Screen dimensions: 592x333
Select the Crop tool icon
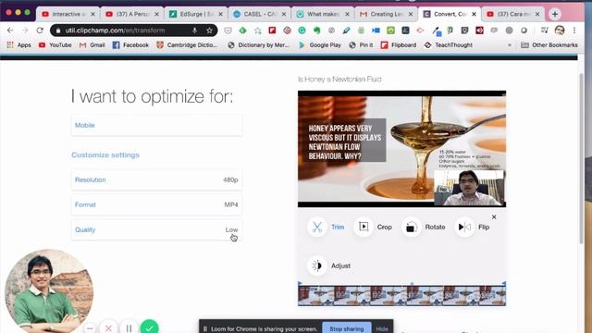coord(364,227)
